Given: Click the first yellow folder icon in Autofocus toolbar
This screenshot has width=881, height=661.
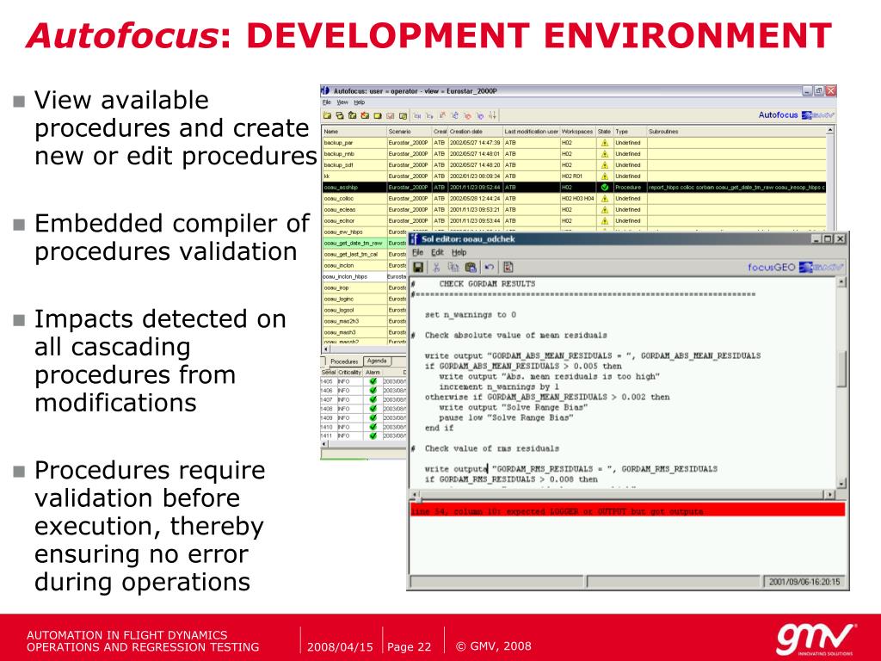Looking at the screenshot, I should point(328,116).
